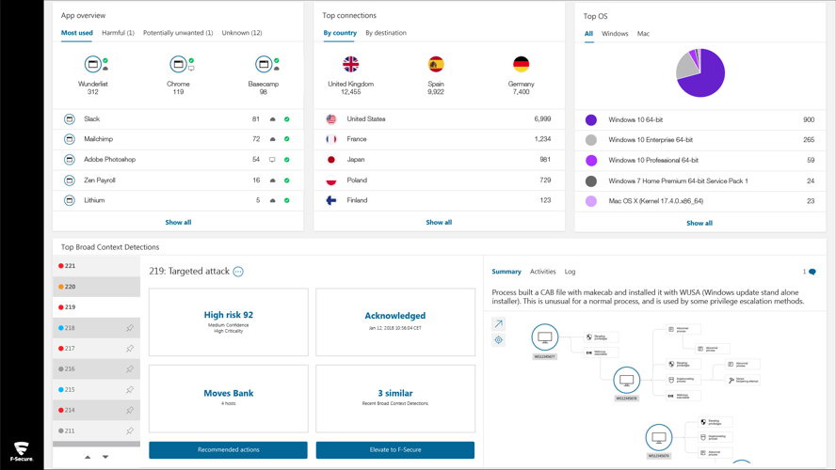Viewport: 836px width, 470px height.
Task: Click the expand arrow icon beside process graph
Action: pos(499,323)
